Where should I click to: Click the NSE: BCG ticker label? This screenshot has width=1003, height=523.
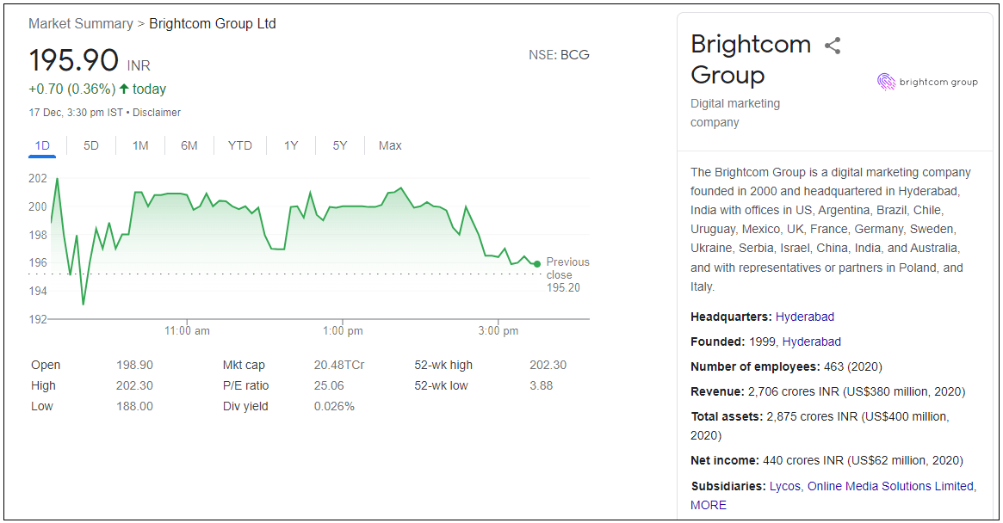click(x=559, y=55)
